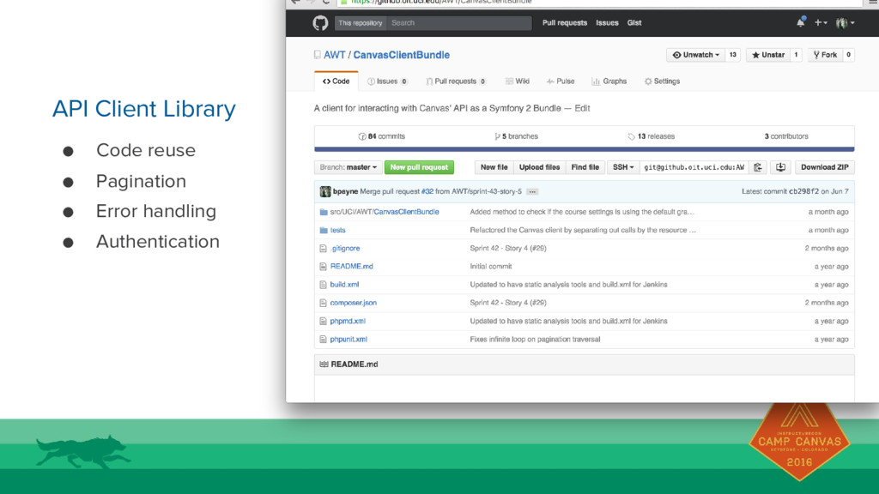The height and width of the screenshot is (494, 879).
Task: Open the Pulse tab
Action: pos(561,81)
